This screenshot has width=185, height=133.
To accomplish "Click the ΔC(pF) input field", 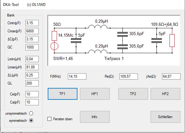I will click(32, 39).
